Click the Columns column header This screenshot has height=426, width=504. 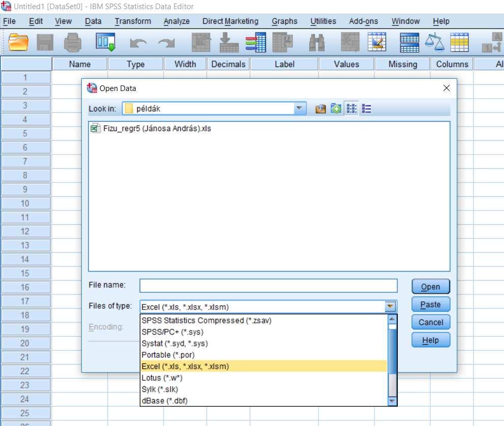point(452,64)
